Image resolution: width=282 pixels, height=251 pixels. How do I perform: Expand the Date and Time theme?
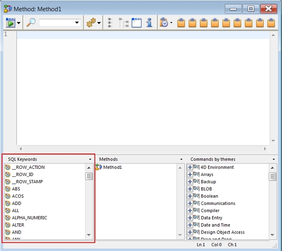(190, 225)
